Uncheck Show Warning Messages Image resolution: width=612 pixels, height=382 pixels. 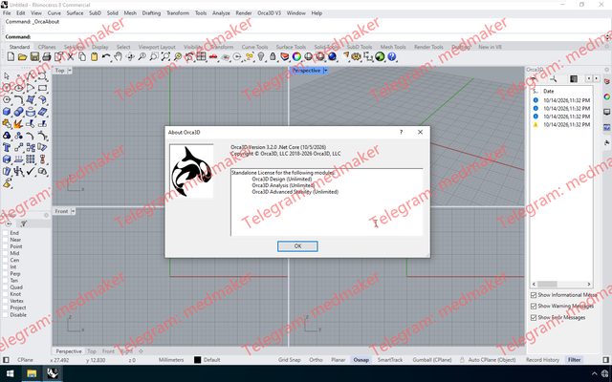point(534,307)
